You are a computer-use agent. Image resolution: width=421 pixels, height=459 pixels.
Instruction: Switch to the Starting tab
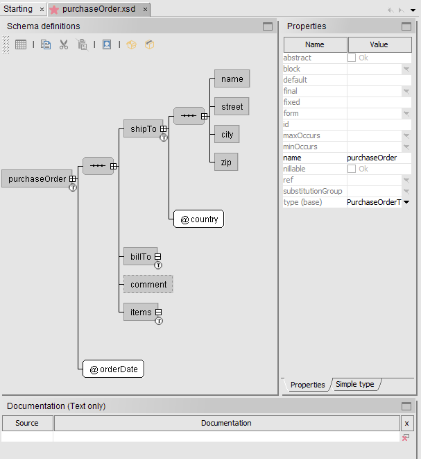point(18,9)
